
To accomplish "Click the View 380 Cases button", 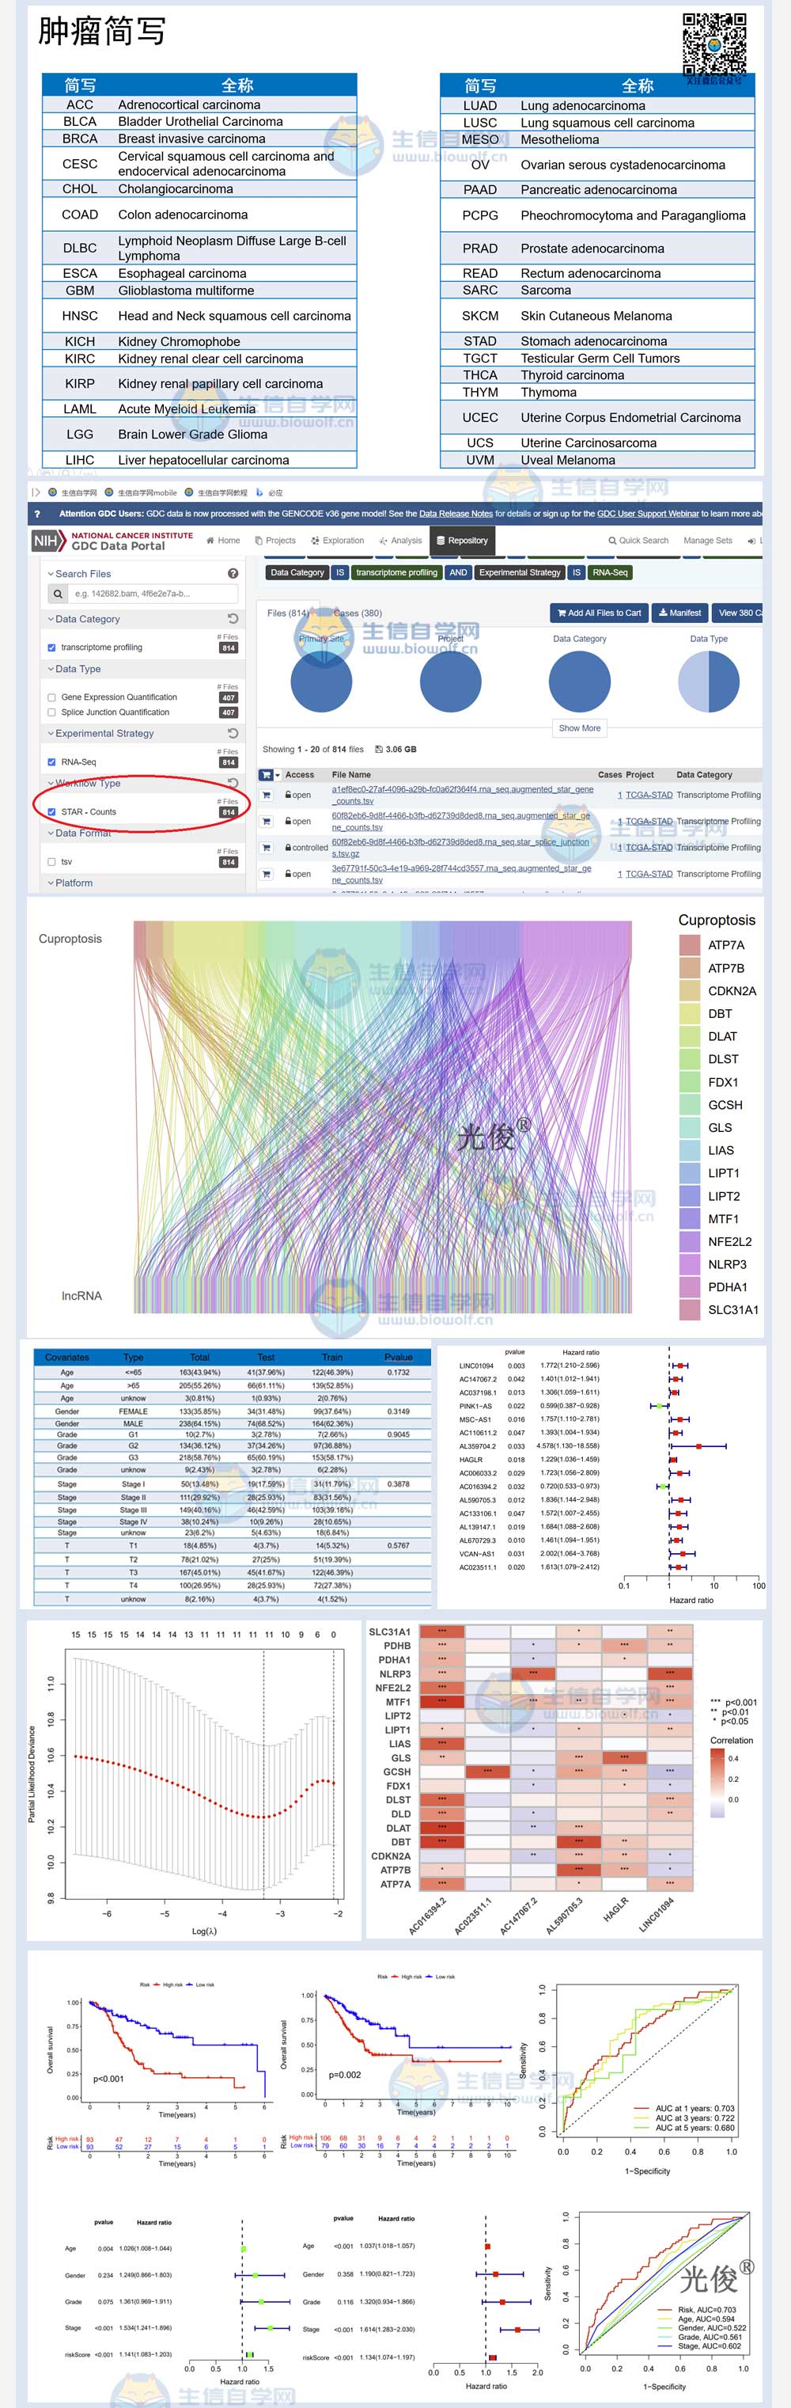I will pos(738,613).
